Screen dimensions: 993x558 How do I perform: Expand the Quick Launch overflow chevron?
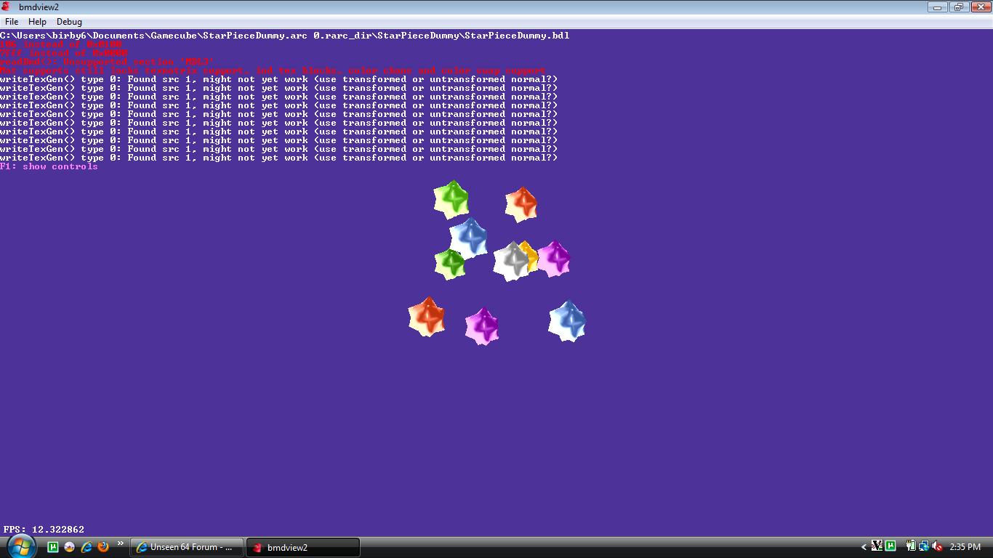click(121, 543)
